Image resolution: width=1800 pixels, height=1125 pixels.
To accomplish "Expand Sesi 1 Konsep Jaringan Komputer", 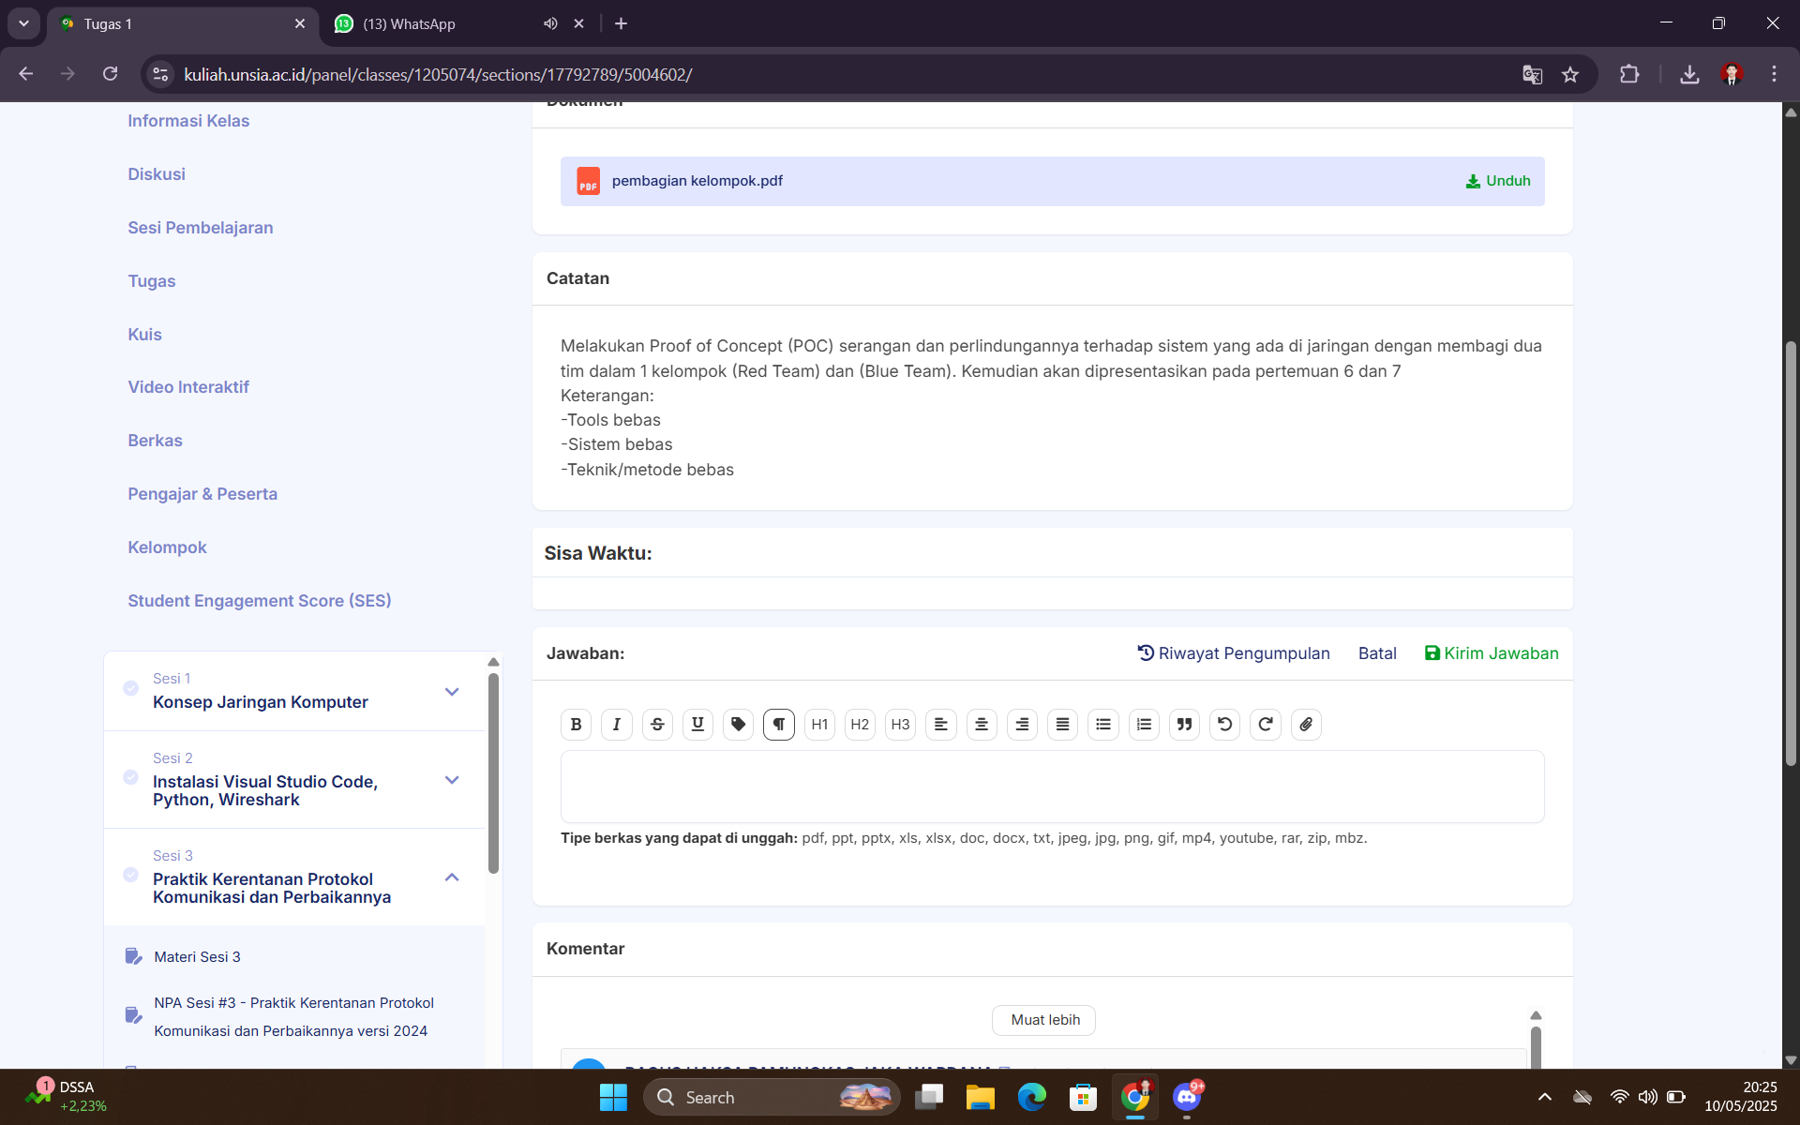I will tap(452, 692).
